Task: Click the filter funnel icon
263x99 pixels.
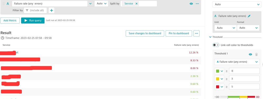Action: point(27,10)
